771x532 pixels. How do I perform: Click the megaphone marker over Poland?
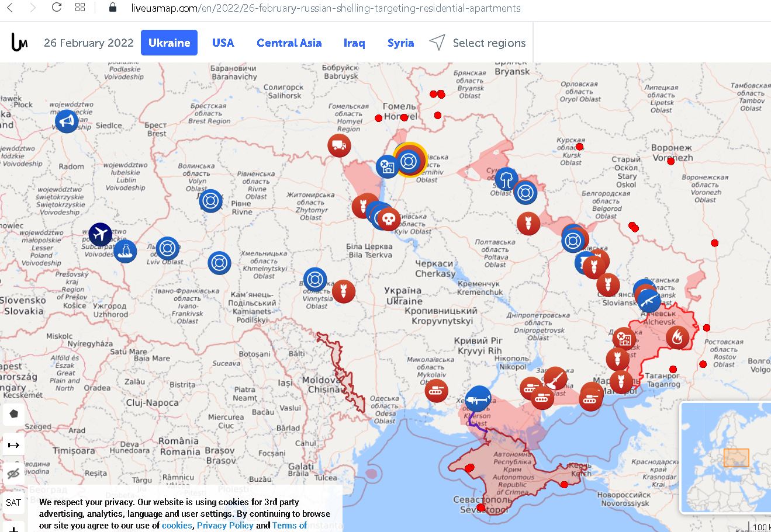click(x=67, y=121)
